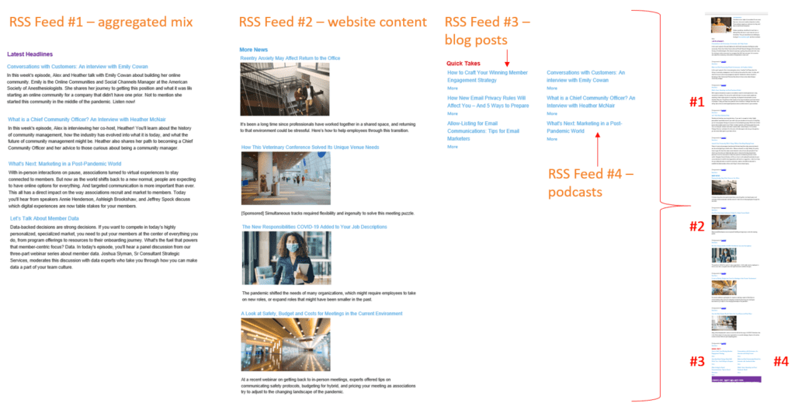Open 'Reentry Anxiety May Affect Return' article link
Viewport: 795px width, 410px height.
[290, 57]
